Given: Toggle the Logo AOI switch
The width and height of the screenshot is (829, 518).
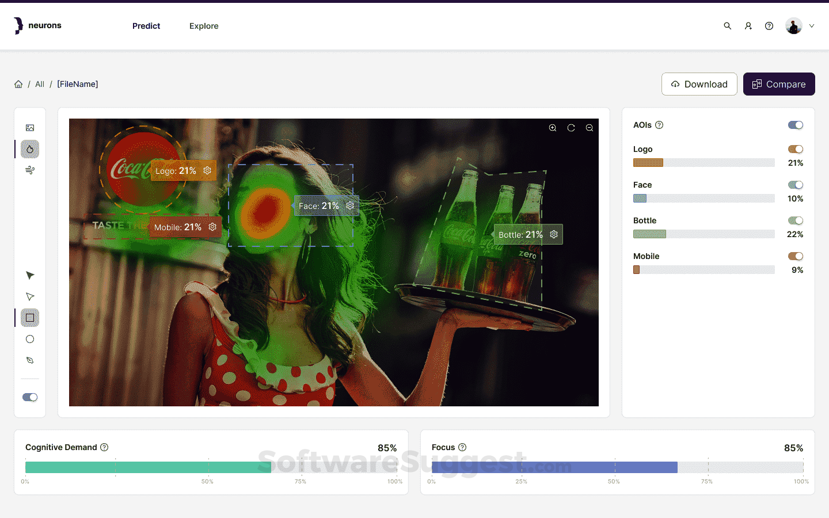Looking at the screenshot, I should point(796,149).
